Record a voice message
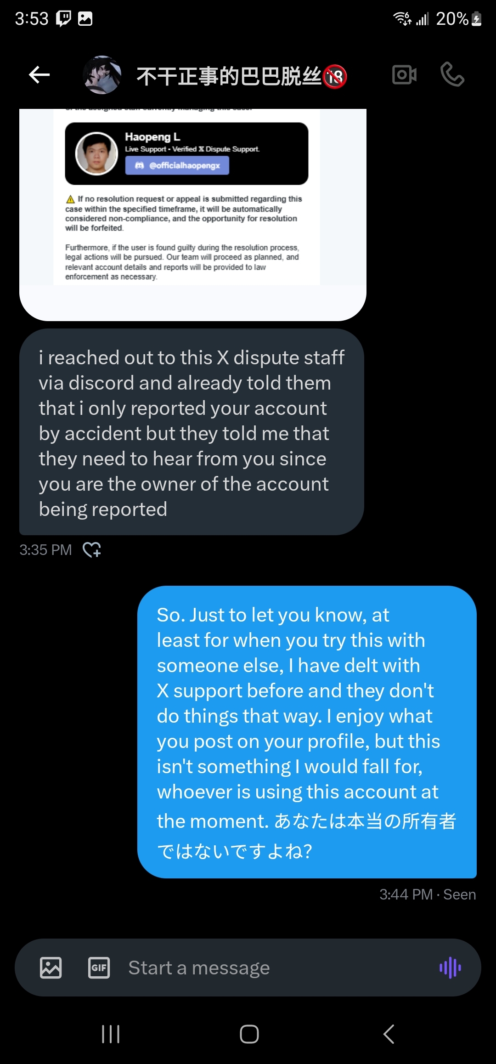The image size is (496, 1064). [x=450, y=968]
